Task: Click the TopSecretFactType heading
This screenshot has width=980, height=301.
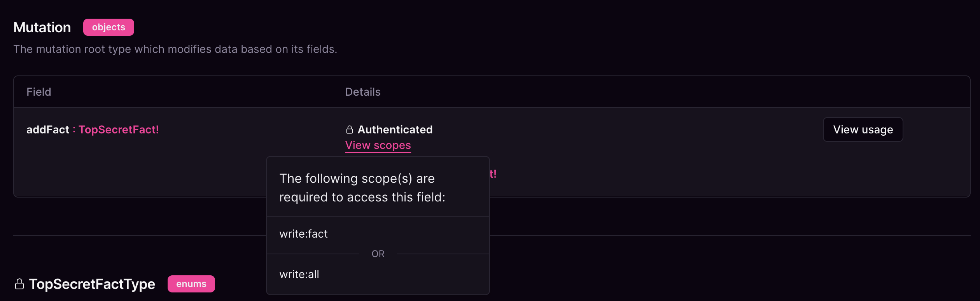Action: point(92,284)
